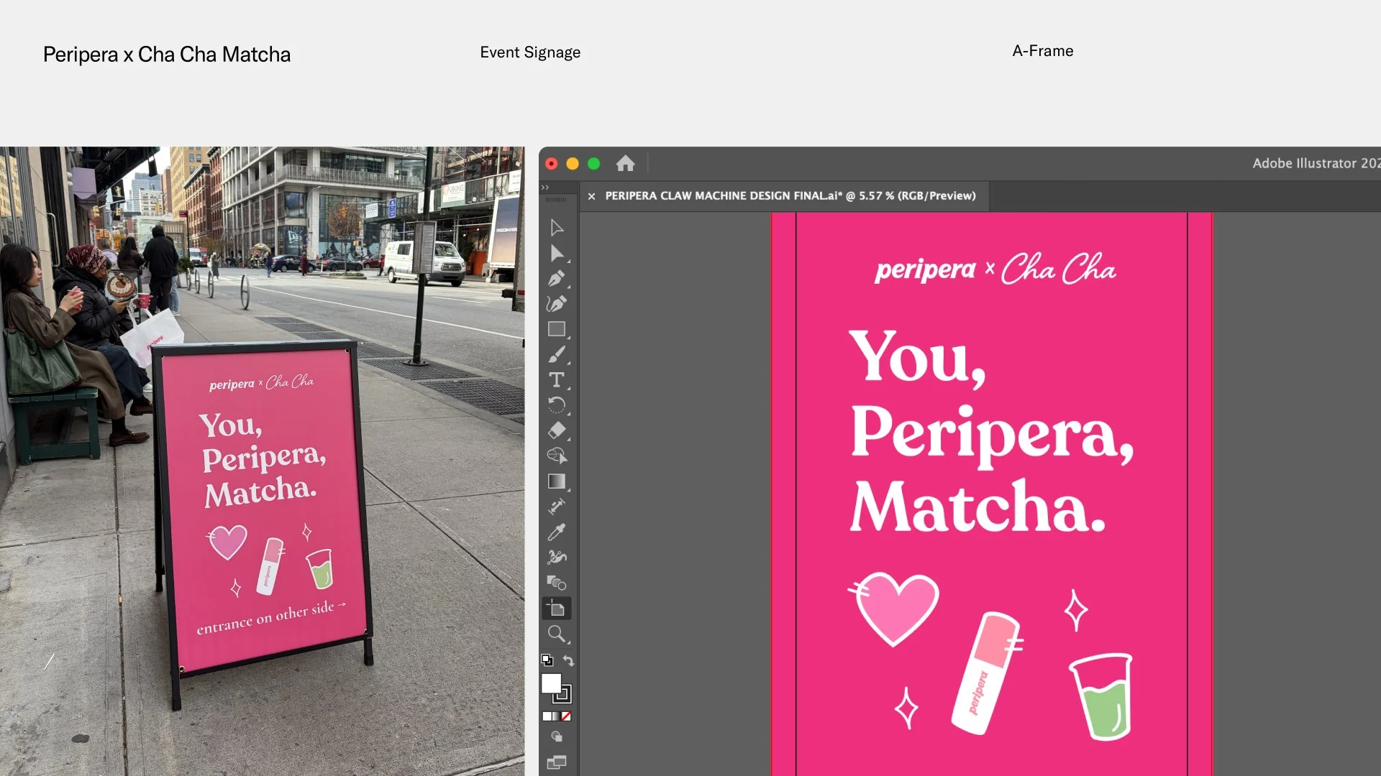
Task: Select the Type tool
Action: pos(557,380)
